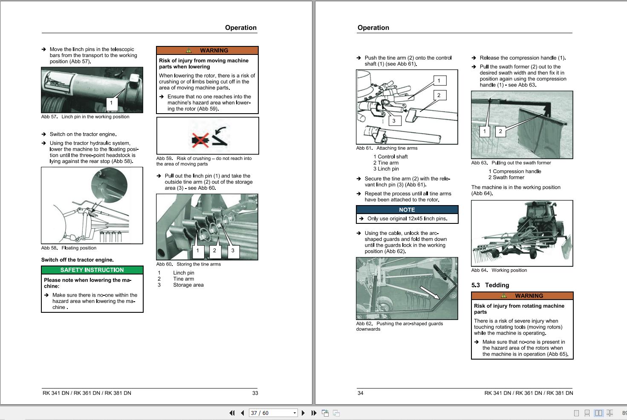The image size is (627, 420).
Task: Jump to the last page
Action: pyautogui.click(x=314, y=413)
